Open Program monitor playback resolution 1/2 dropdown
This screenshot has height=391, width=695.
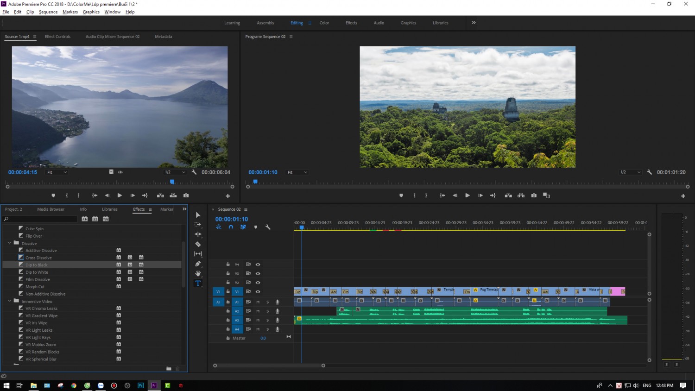pyautogui.click(x=630, y=172)
